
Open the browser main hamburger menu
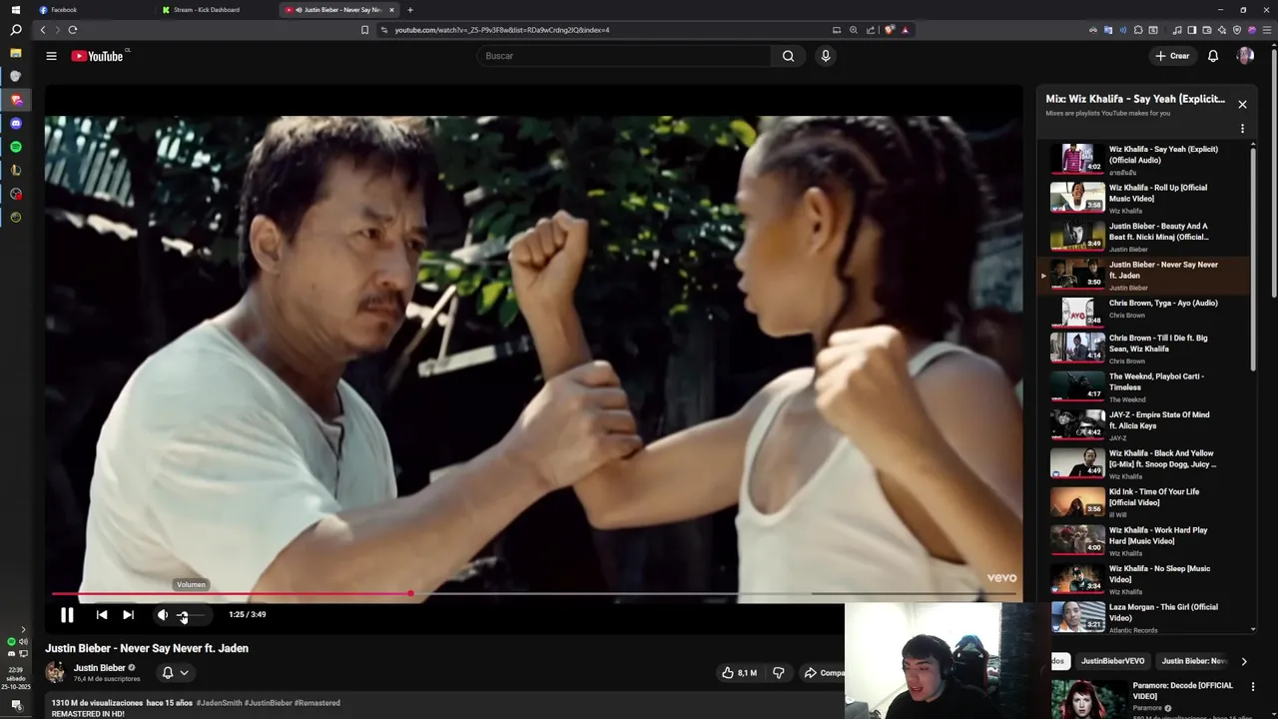1267,30
